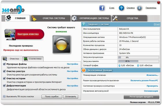Enable Выключить ПК после очистки checkbox
Viewport: 162px width, 106px height.
click(x=4, y=96)
